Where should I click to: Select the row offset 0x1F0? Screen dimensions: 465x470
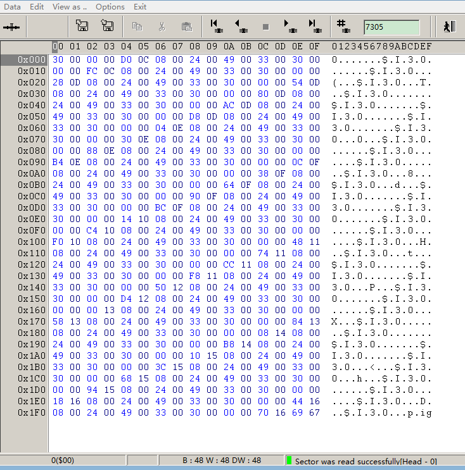tap(32, 412)
